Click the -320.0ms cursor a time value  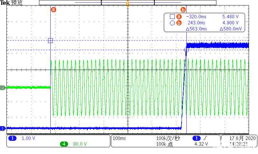196,17
